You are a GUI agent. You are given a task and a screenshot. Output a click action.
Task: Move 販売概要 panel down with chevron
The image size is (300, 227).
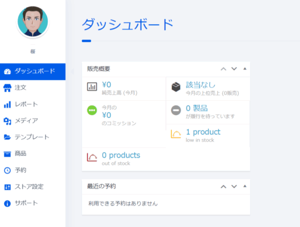234,69
